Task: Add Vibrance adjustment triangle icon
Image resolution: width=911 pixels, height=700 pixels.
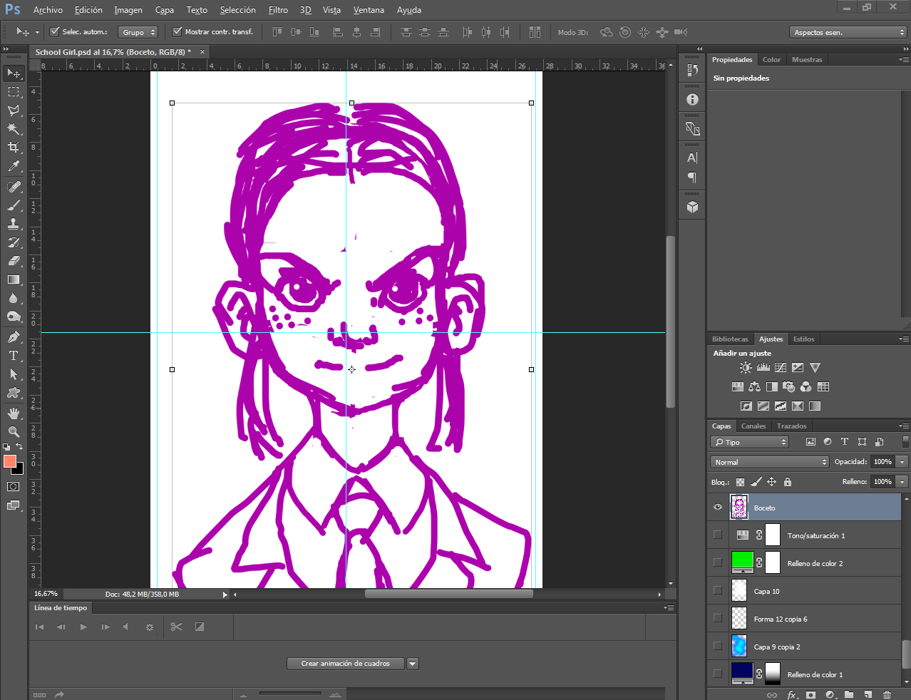Action: (x=815, y=368)
